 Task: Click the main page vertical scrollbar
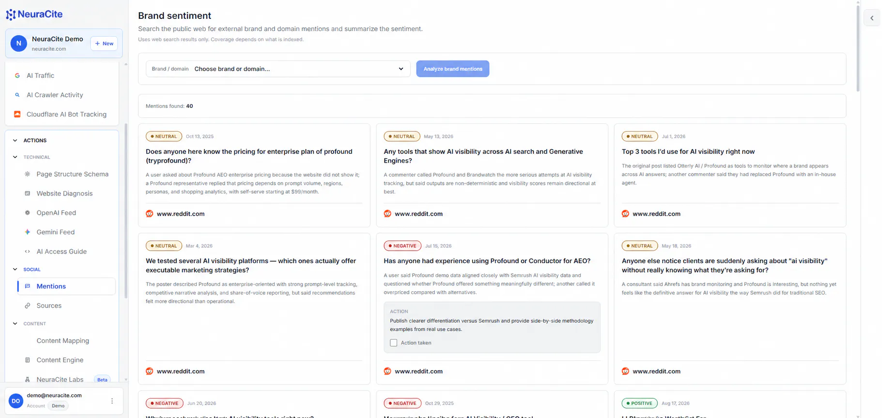click(x=858, y=48)
